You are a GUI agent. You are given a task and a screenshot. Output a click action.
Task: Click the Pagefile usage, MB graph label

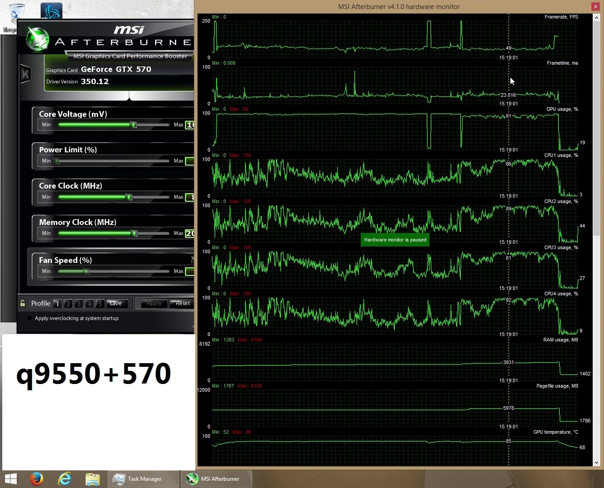[557, 386]
